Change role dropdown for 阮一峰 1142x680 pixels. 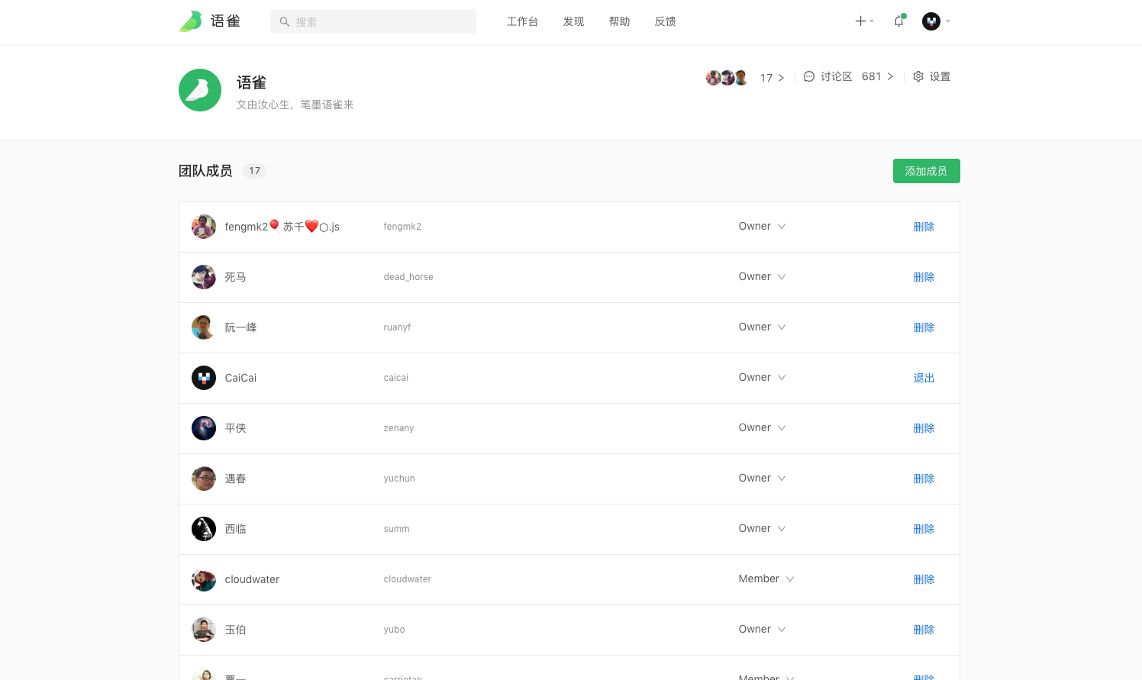[x=781, y=327]
